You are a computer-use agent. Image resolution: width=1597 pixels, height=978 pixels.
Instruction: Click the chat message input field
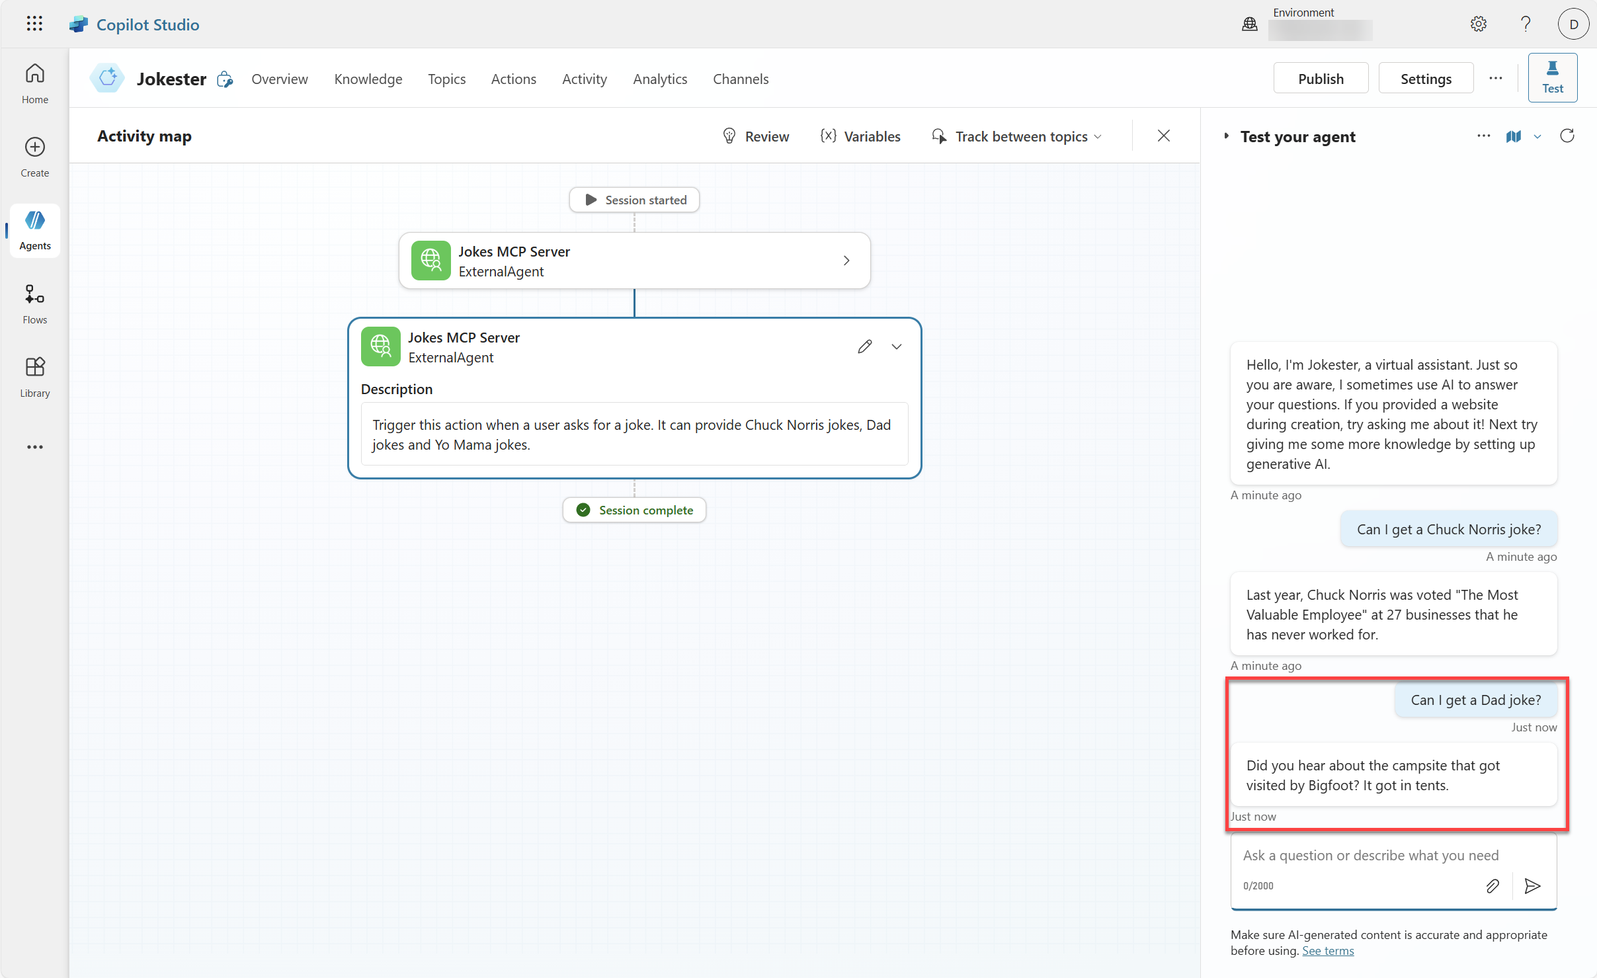pyautogui.click(x=1370, y=856)
